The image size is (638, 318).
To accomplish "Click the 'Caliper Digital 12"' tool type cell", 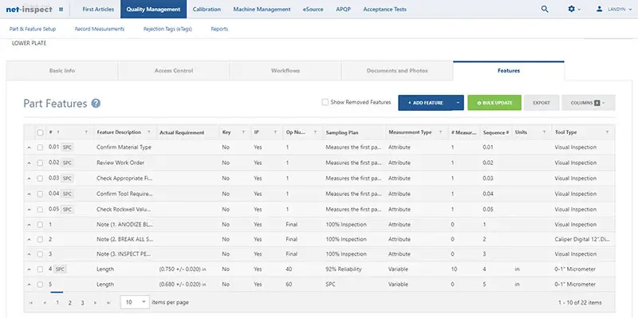I will (582, 240).
